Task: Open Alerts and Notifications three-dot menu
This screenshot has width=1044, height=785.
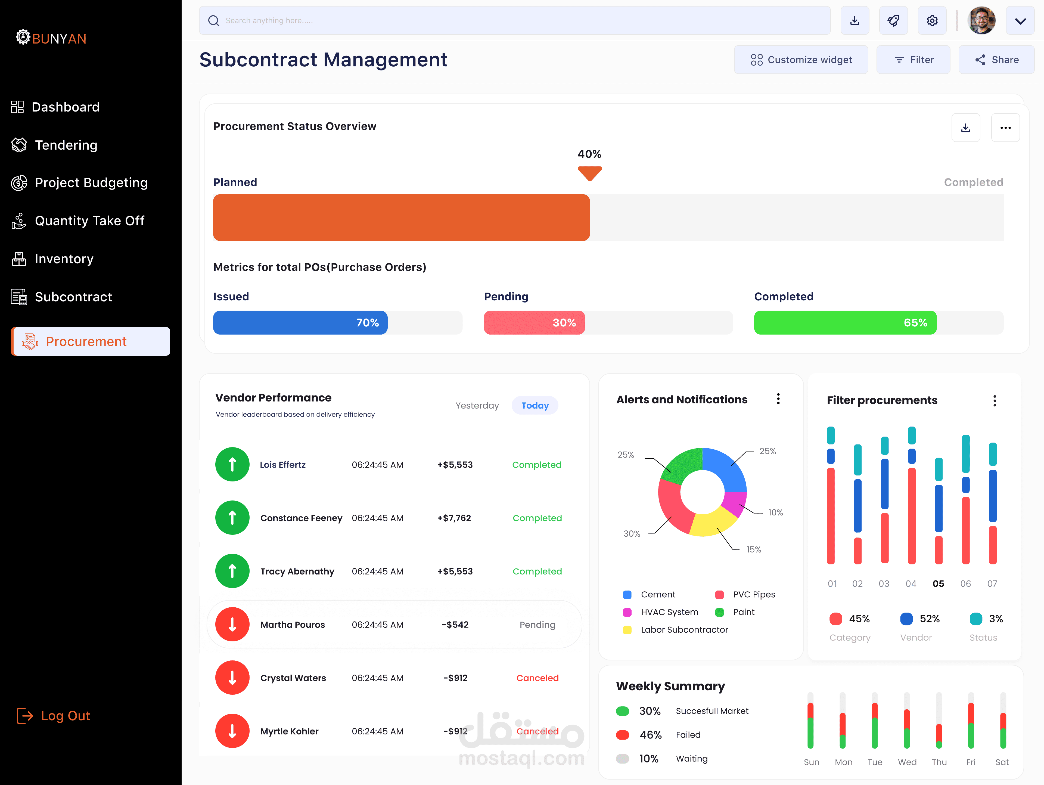Action: 778,399
